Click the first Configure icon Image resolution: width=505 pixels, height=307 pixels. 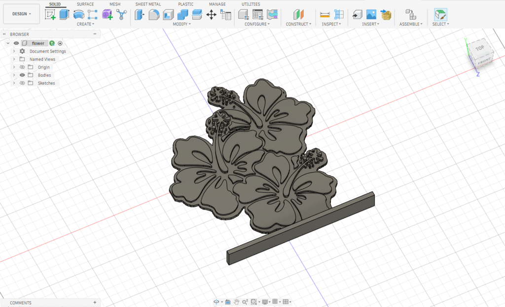point(244,14)
